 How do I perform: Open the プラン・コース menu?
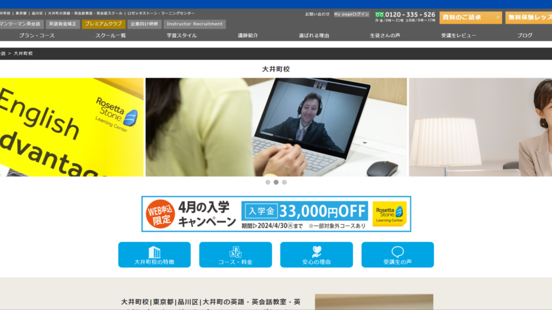[37, 36]
